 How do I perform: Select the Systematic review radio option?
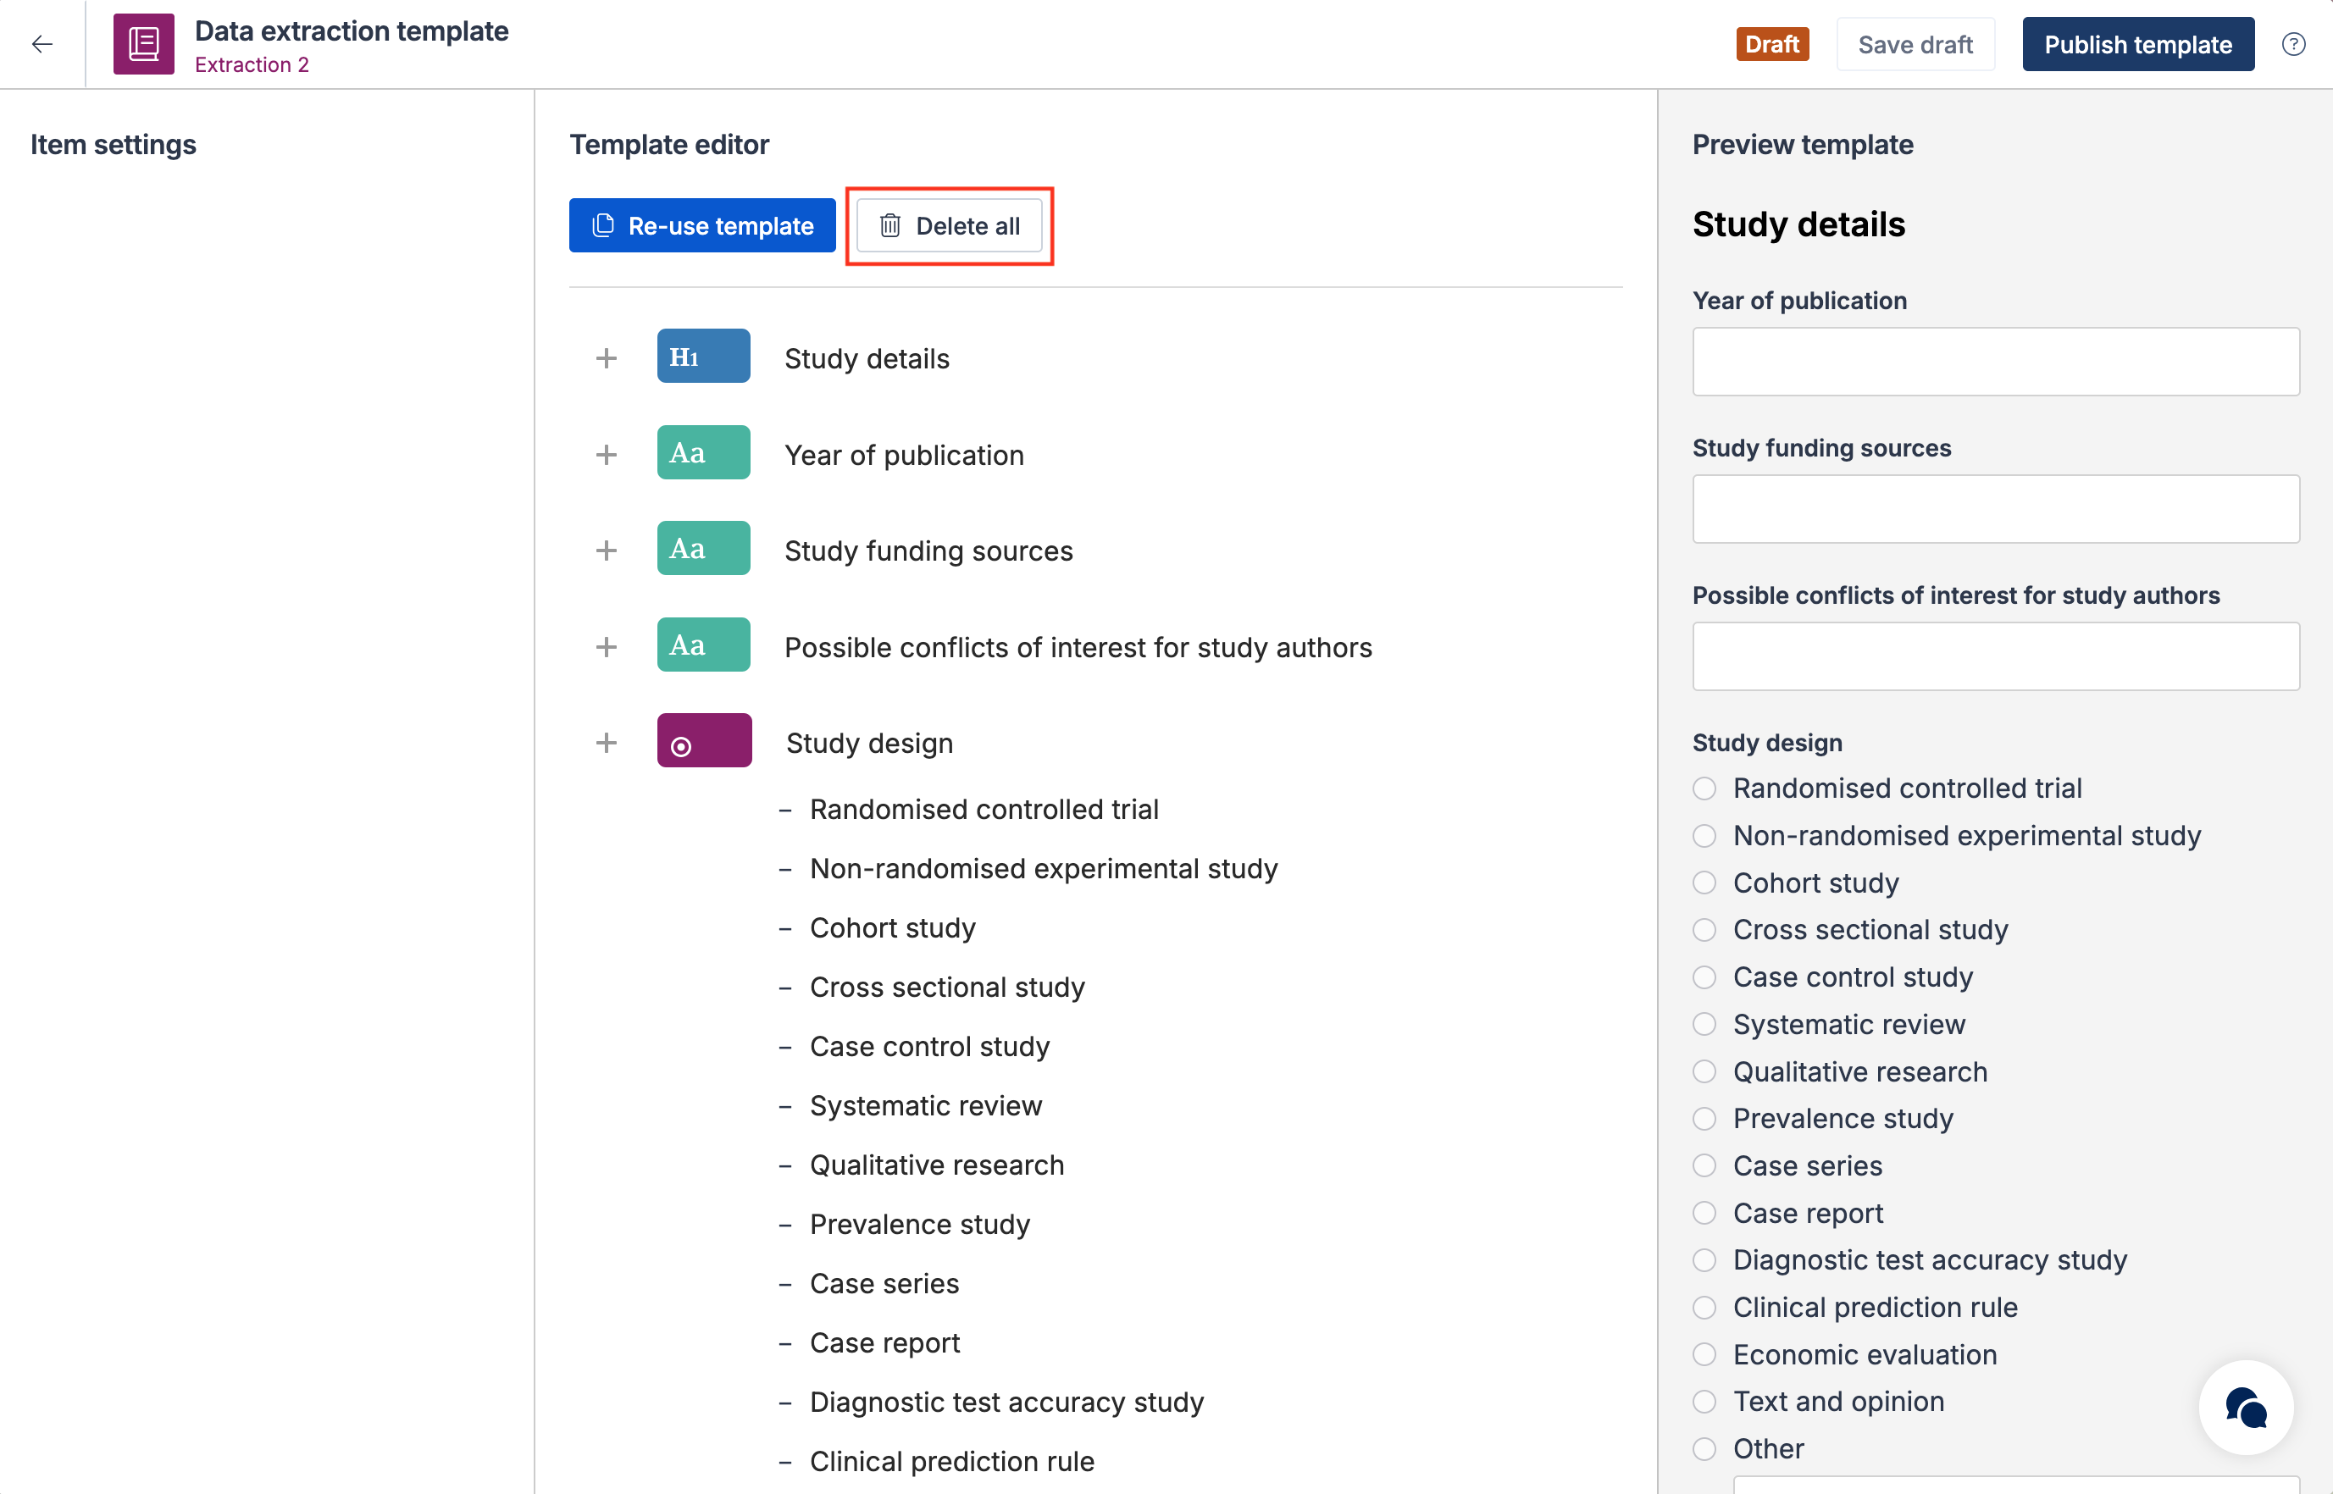[1704, 1025]
